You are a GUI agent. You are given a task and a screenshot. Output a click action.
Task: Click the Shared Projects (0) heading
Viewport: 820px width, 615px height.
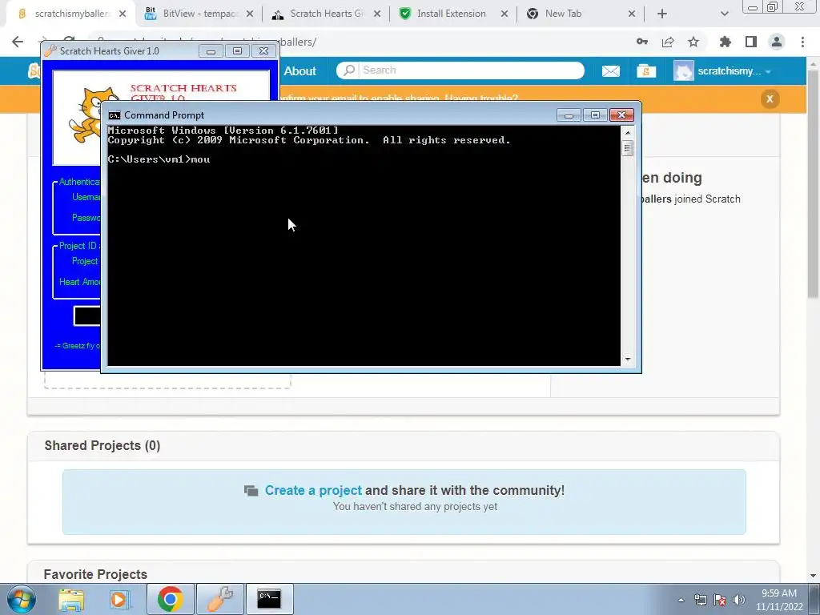(102, 445)
